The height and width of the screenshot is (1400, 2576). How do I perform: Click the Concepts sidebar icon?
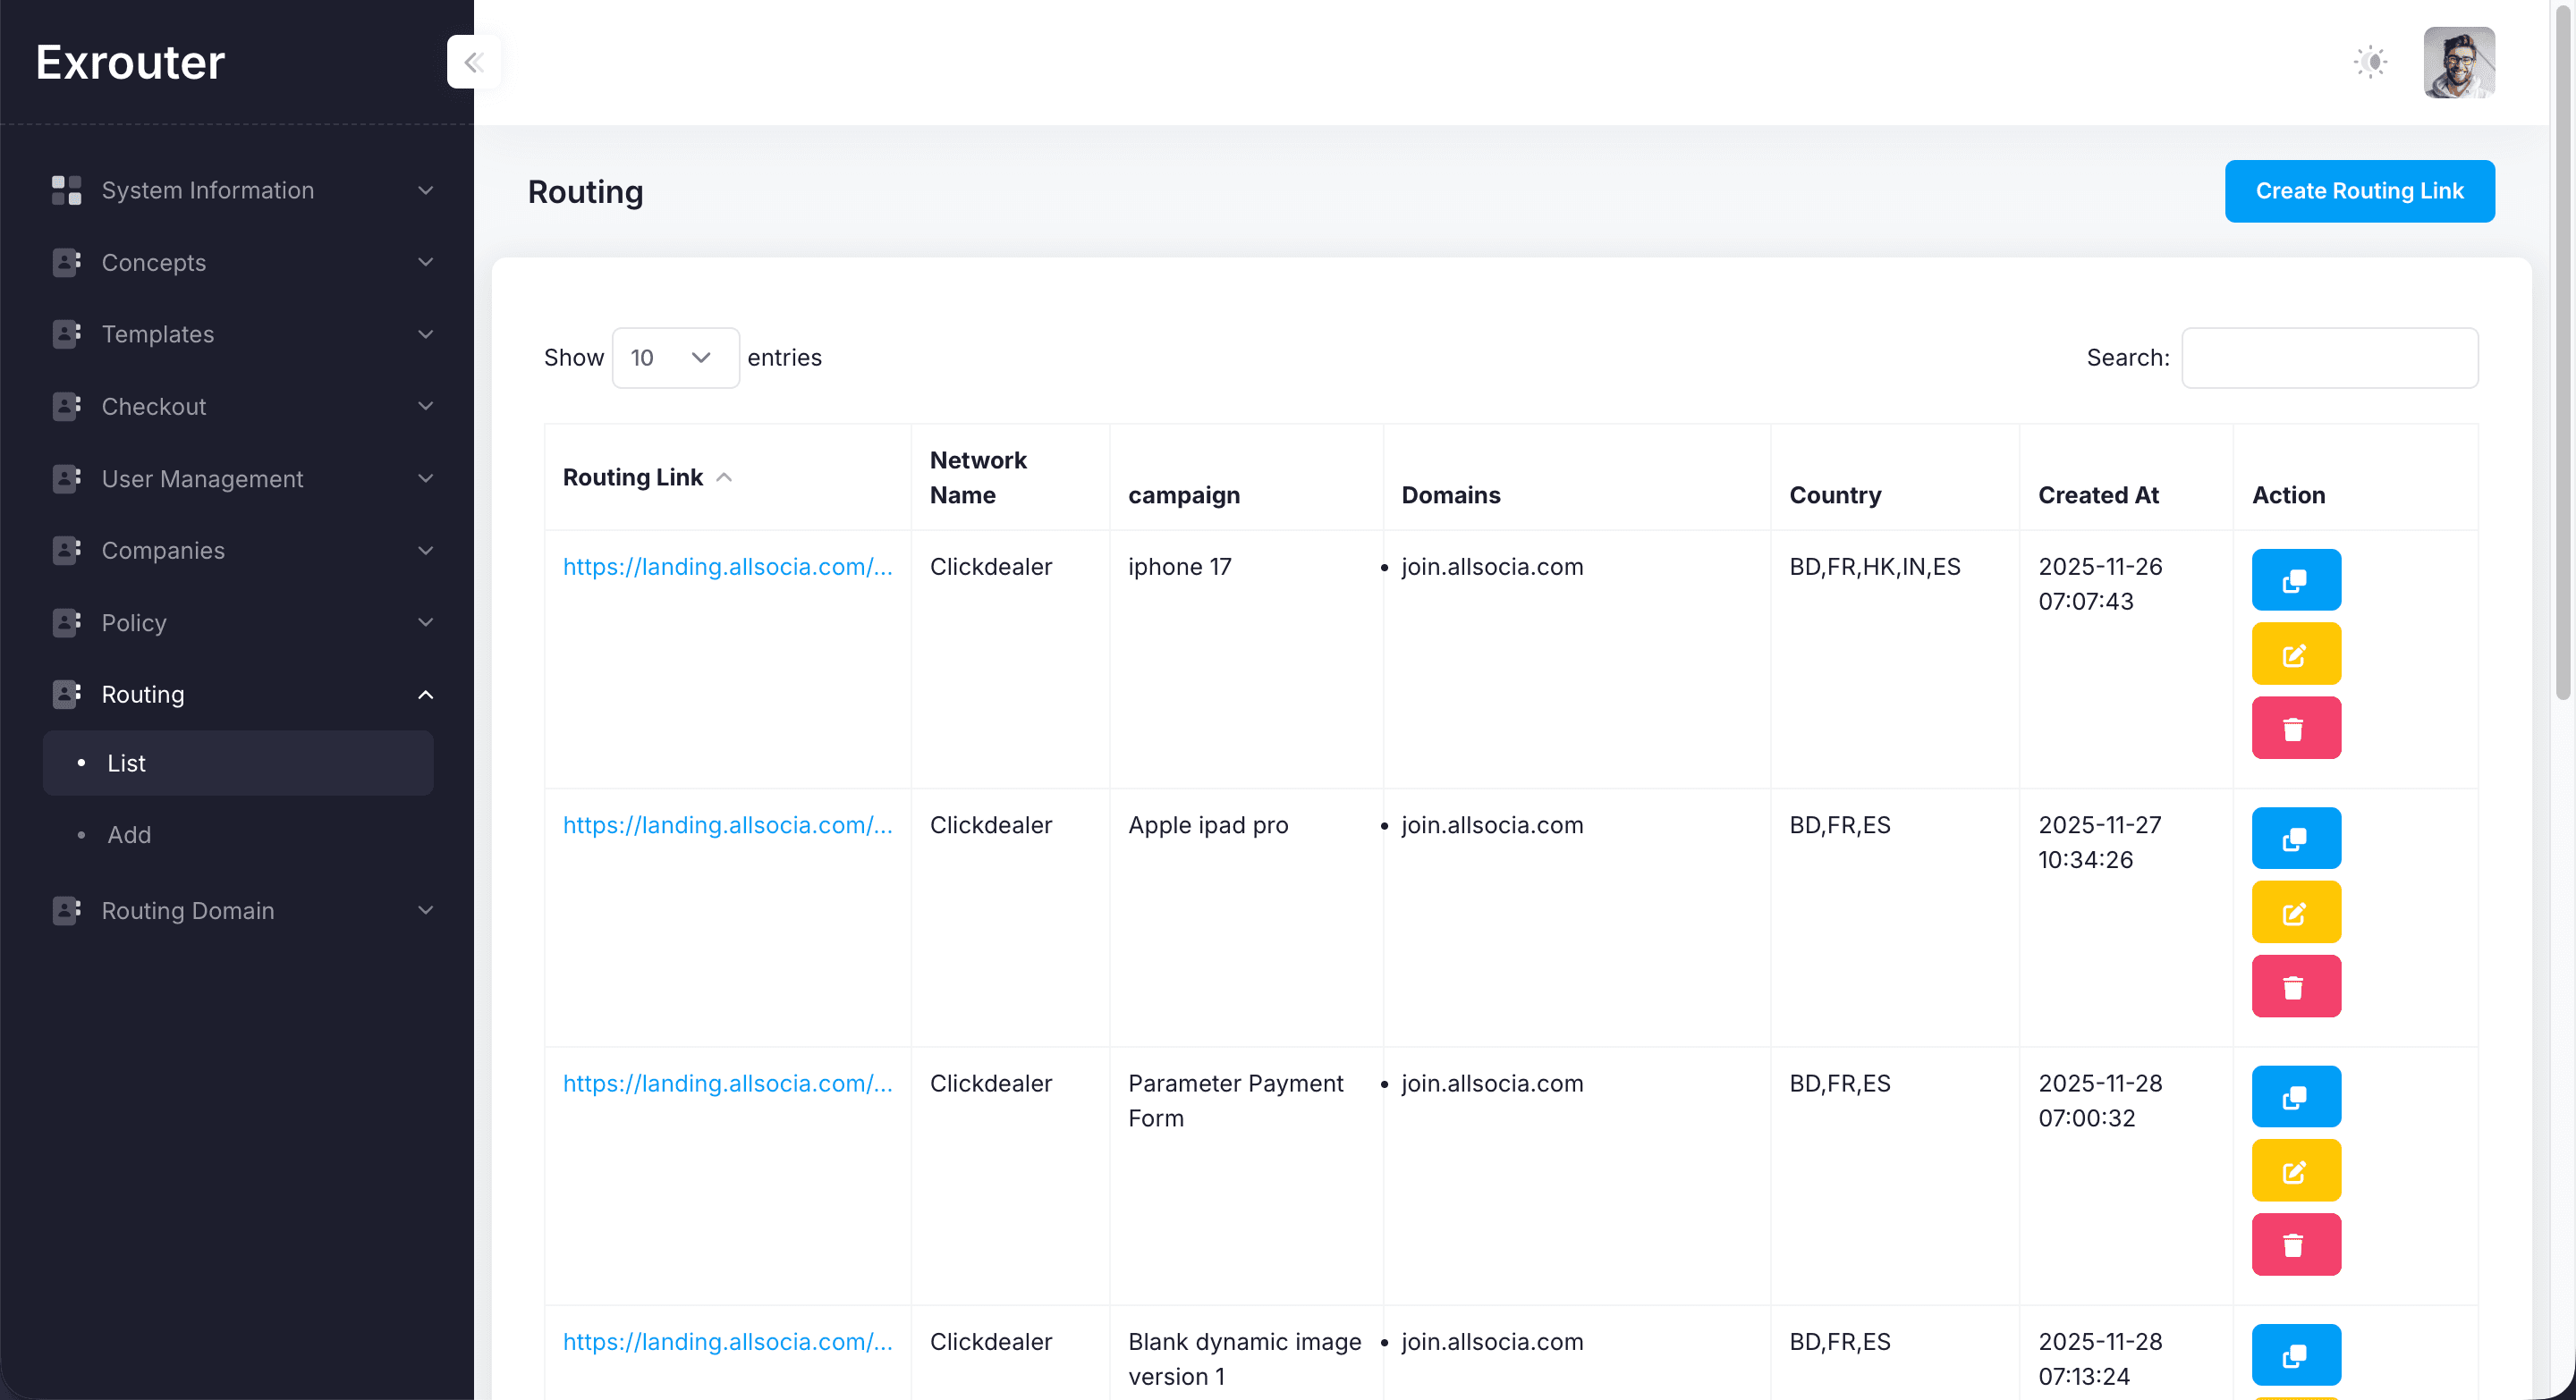click(66, 262)
